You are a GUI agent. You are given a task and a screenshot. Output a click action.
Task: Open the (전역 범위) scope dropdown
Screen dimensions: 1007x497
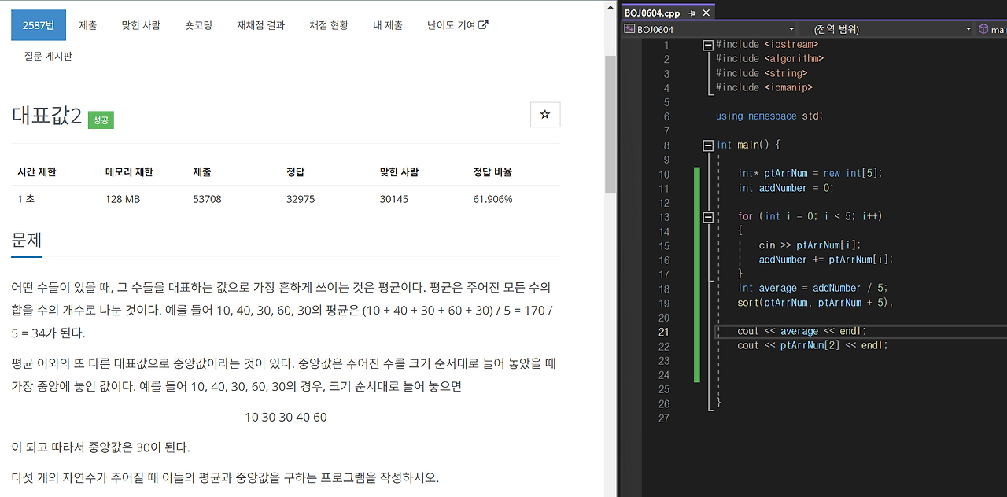pyautogui.click(x=968, y=29)
